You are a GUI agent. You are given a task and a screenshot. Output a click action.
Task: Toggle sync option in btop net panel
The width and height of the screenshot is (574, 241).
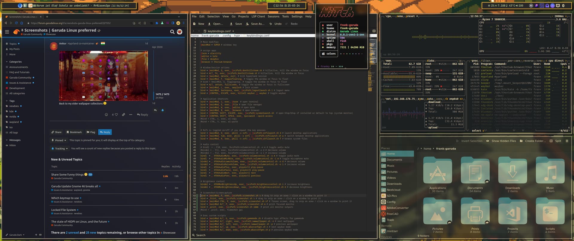(x=421, y=99)
